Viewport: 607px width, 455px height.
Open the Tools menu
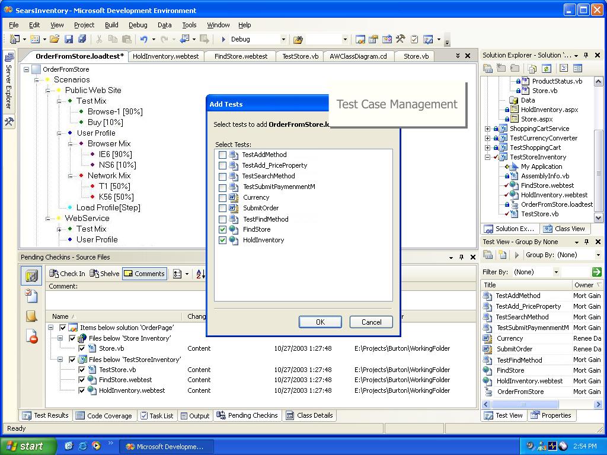pos(189,25)
